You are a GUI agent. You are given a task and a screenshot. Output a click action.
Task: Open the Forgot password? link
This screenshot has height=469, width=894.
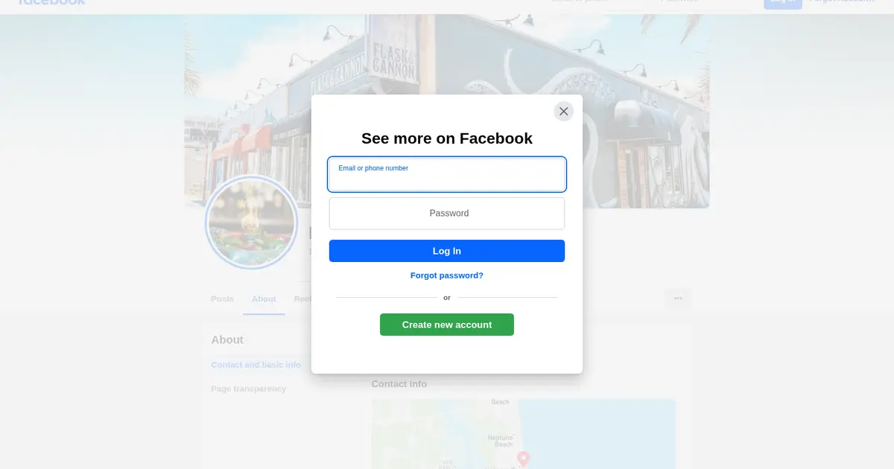(447, 275)
